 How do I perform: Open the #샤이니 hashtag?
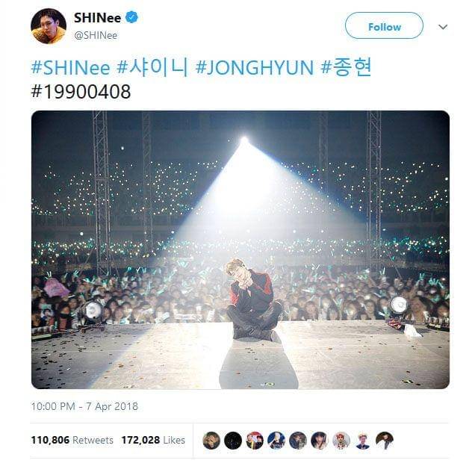point(152,67)
